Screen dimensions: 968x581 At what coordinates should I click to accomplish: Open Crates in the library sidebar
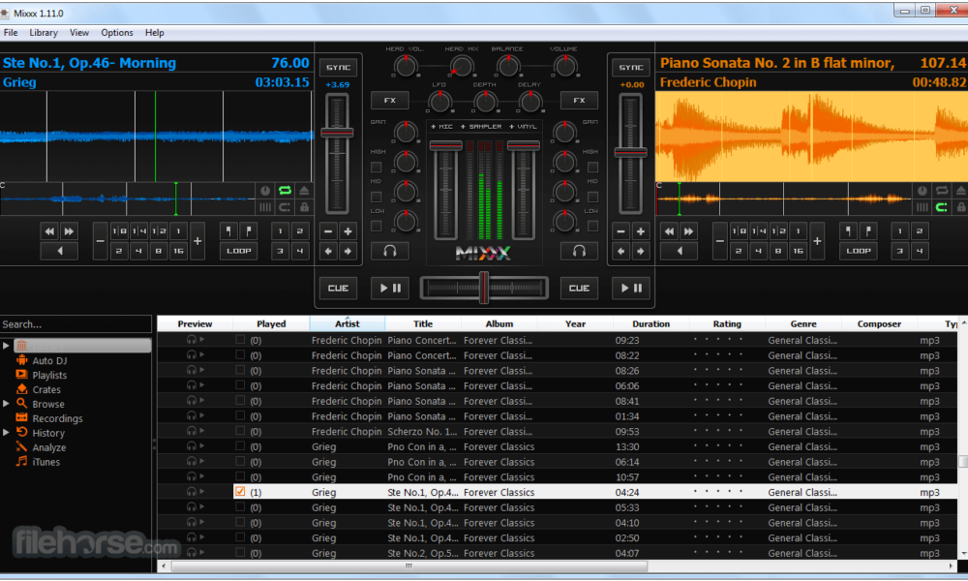point(46,389)
